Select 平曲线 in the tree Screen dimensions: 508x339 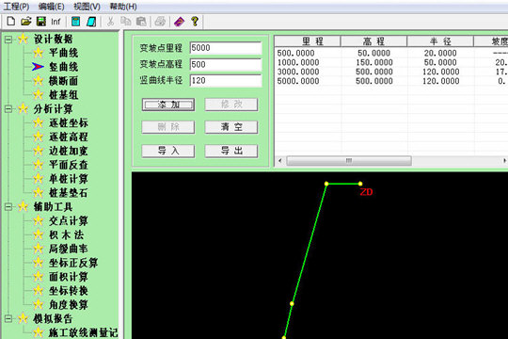64,53
